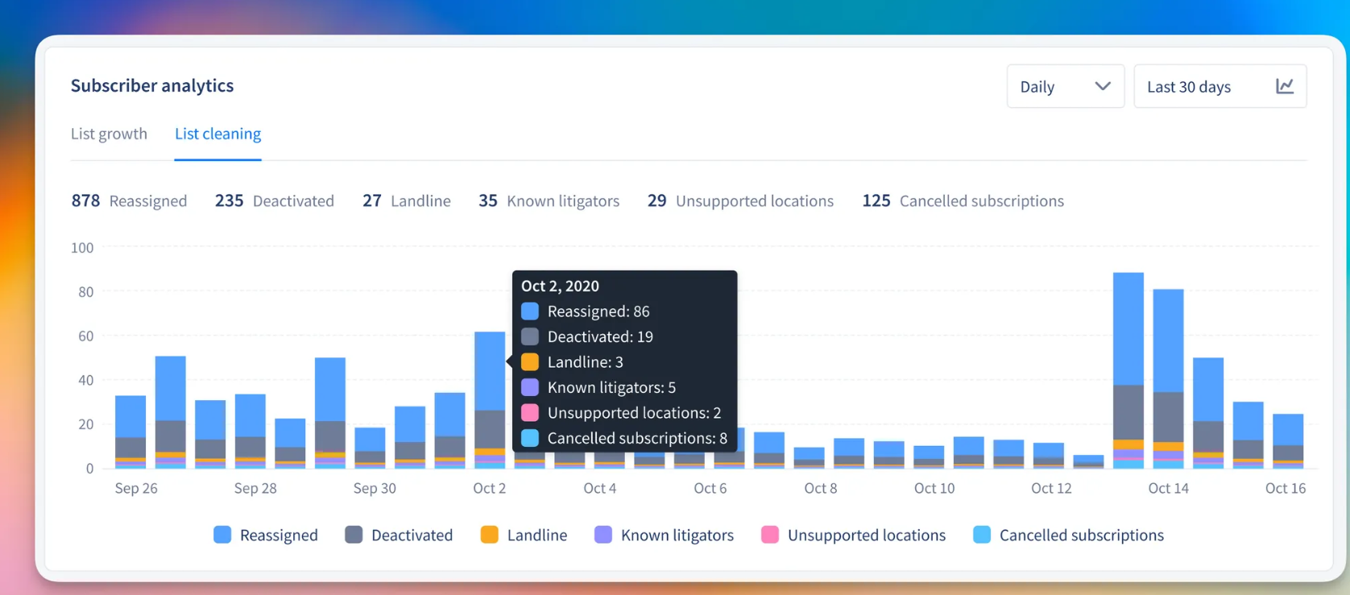Expand the Daily dropdown chevron
Image resolution: width=1350 pixels, height=595 pixels.
(x=1102, y=86)
